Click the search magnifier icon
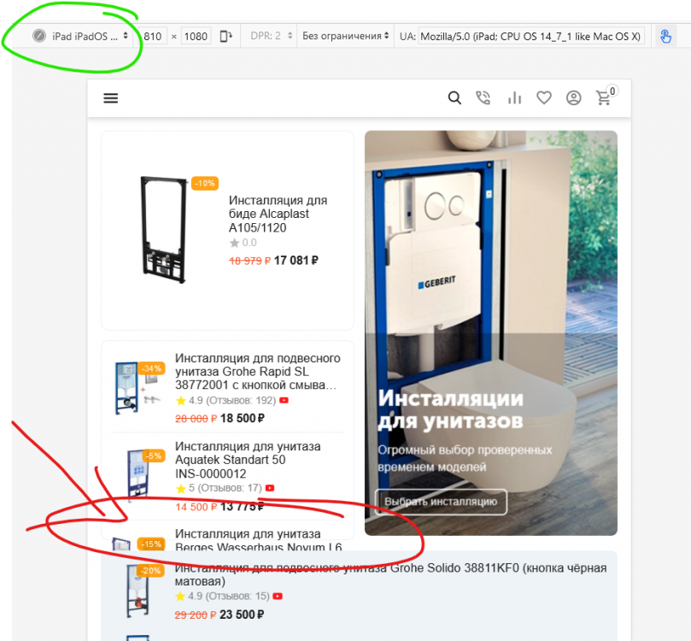This screenshot has width=691, height=641. 454,98
